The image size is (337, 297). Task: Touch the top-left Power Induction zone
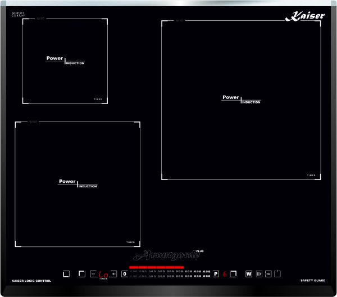pos(65,61)
